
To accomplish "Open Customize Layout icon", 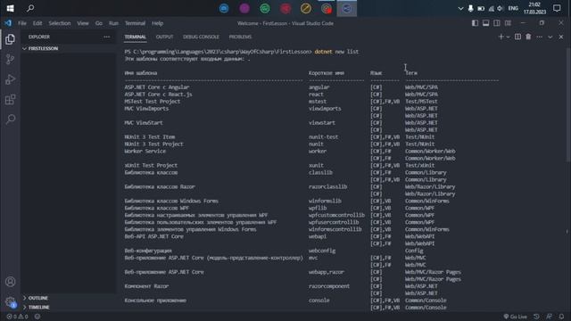I will pos(508,23).
